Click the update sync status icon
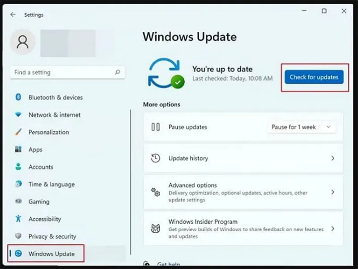Image resolution: width=358 pixels, height=269 pixels. (166, 73)
